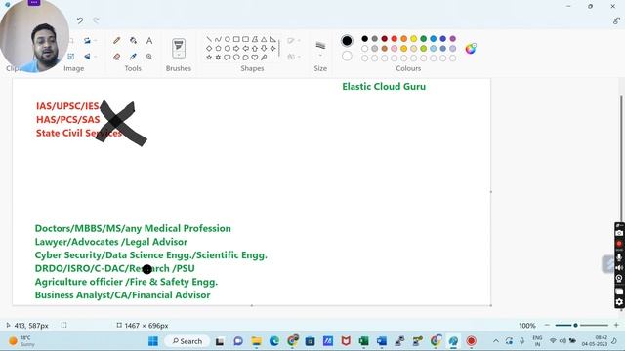Open the shape Outline options dropdown
Screen dimensions: 625x351
tap(293, 41)
